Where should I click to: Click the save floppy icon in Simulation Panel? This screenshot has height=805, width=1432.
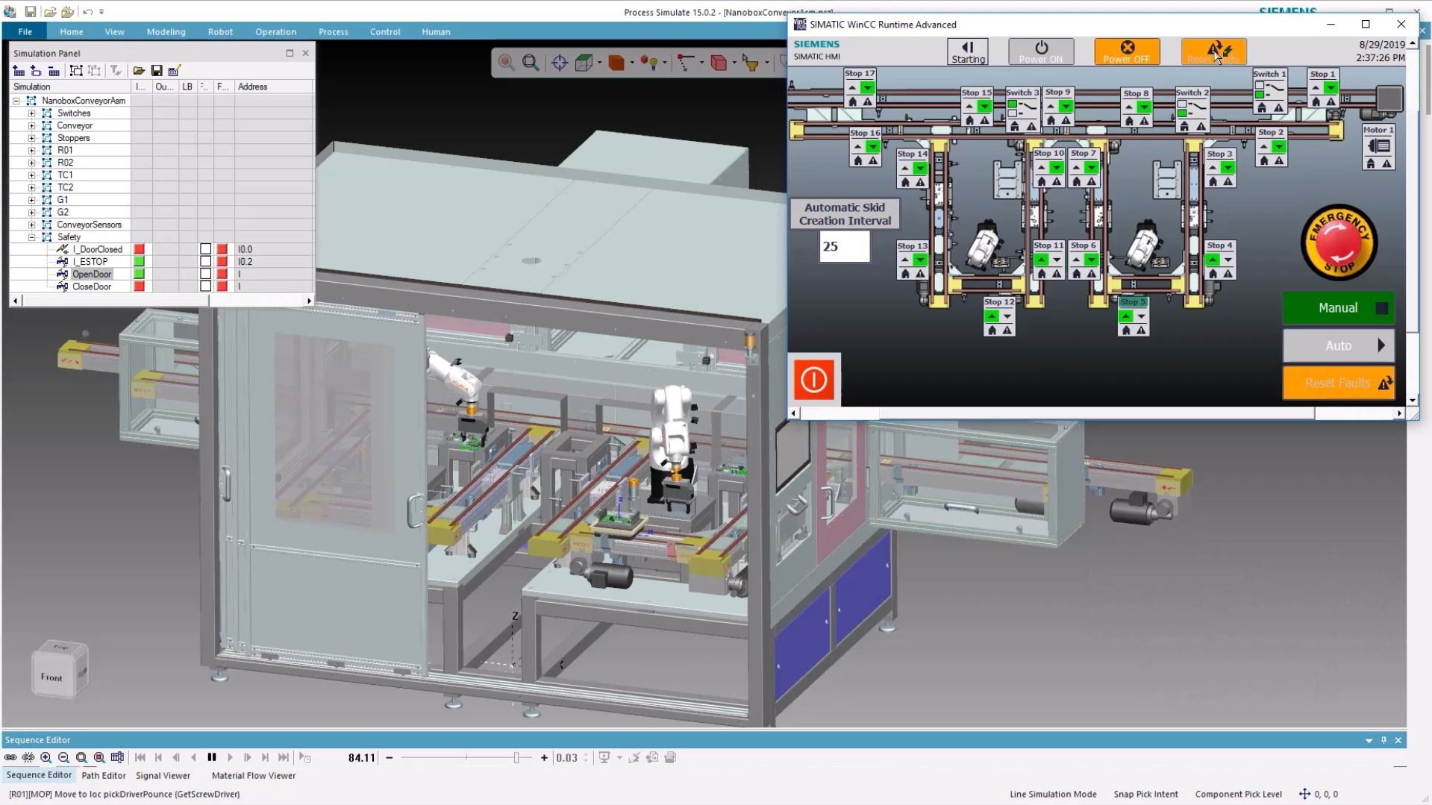pyautogui.click(x=157, y=71)
